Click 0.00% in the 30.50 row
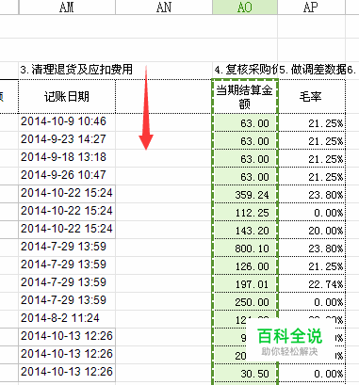Viewport: 359px width, 385px height. pos(312,373)
